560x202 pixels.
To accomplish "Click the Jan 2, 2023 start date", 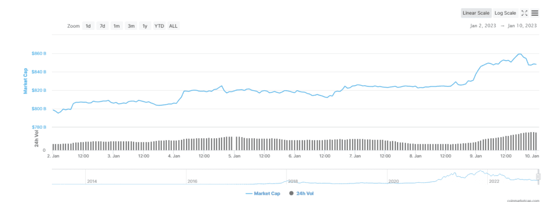I will tap(483, 26).
